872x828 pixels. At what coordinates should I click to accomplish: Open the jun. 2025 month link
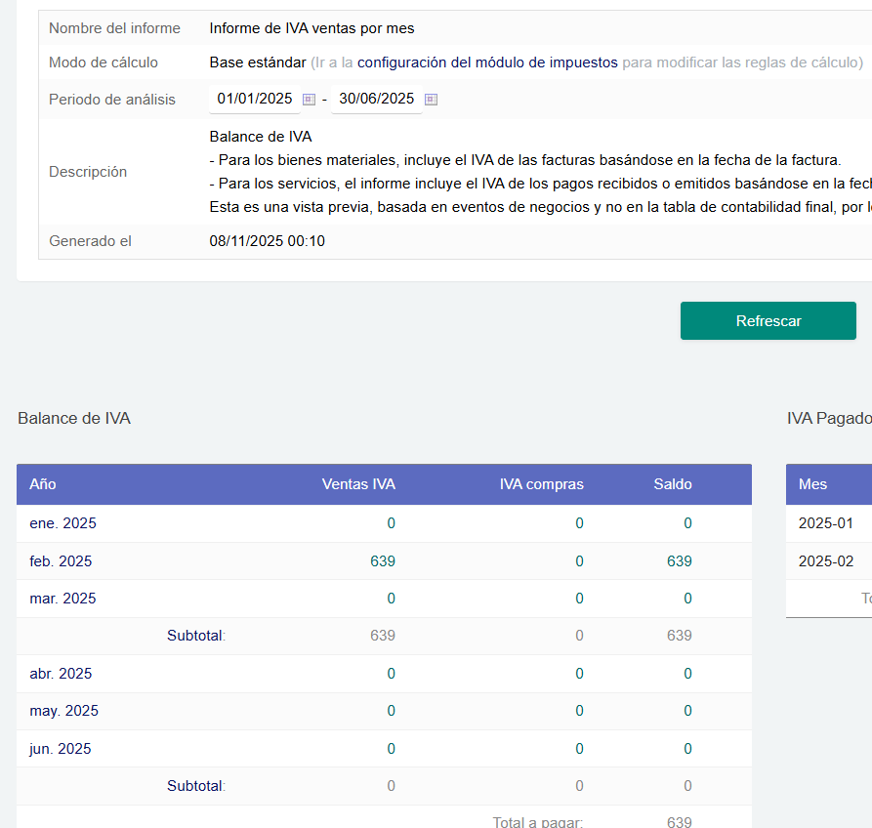pos(61,749)
